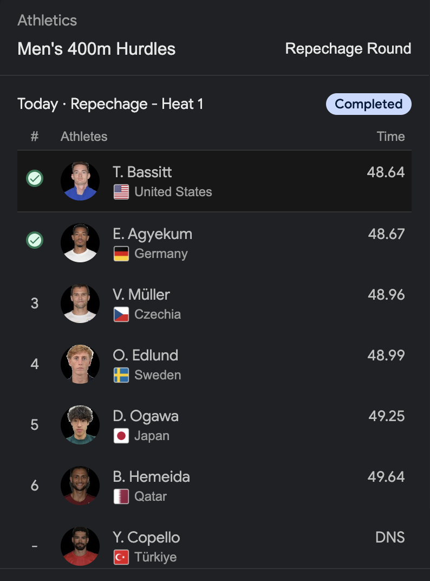Click the United States flag icon
Viewport: 430px width, 581px height.
click(121, 192)
